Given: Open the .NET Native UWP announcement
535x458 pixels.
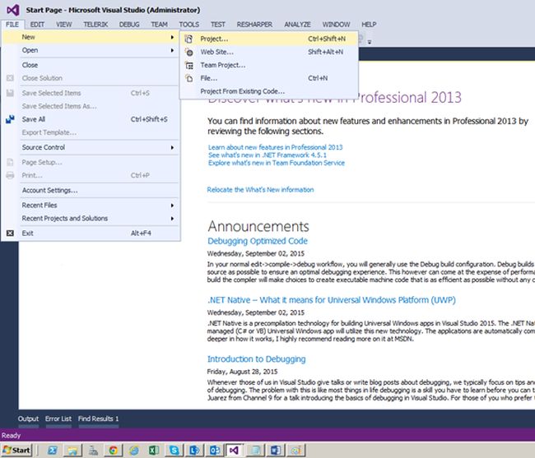Looking at the screenshot, I should [332, 300].
